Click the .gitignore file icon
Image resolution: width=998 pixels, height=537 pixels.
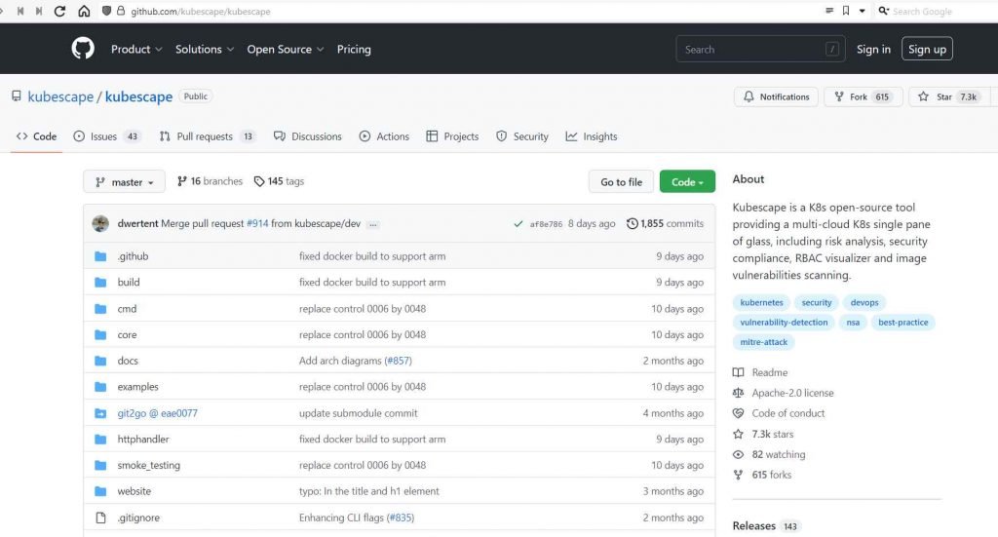pyautogui.click(x=100, y=518)
